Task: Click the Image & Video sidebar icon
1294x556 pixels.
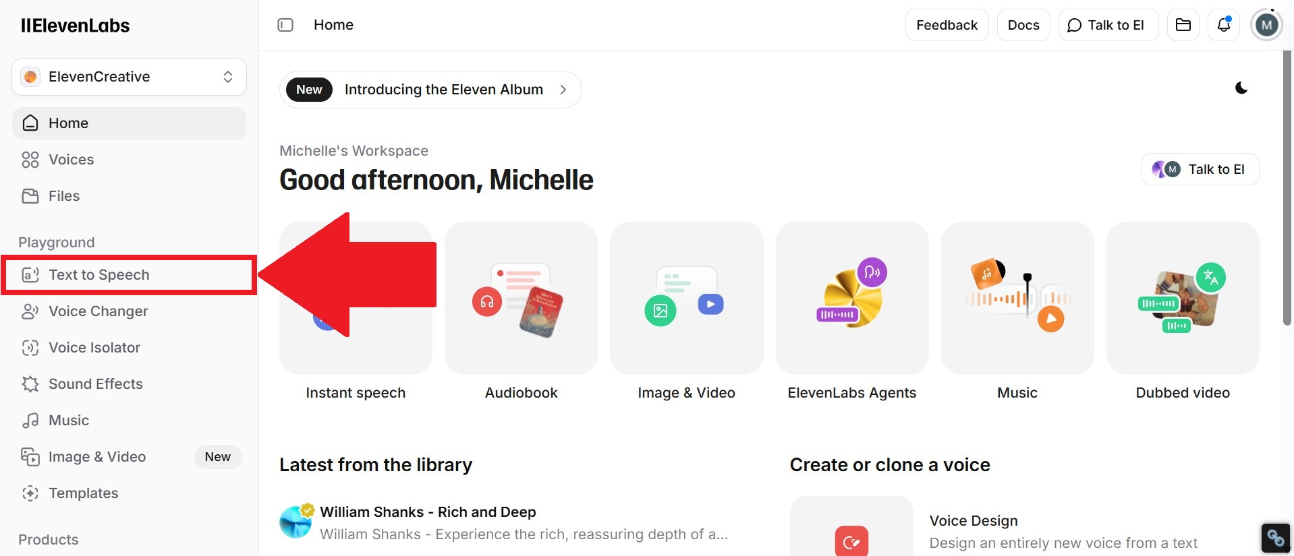Action: coord(30,457)
